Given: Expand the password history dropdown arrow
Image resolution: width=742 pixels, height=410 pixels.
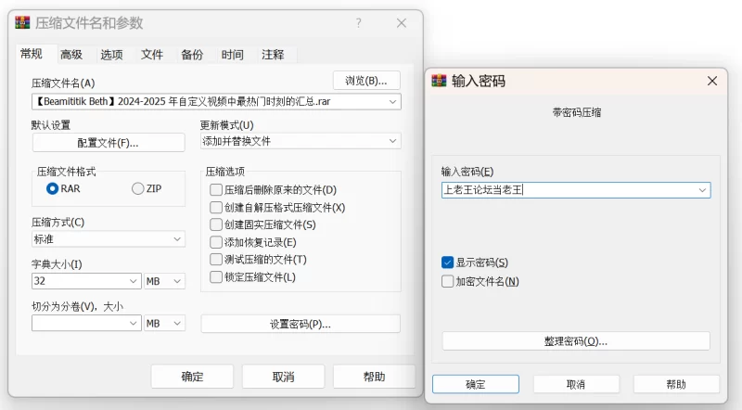Looking at the screenshot, I should (x=702, y=190).
